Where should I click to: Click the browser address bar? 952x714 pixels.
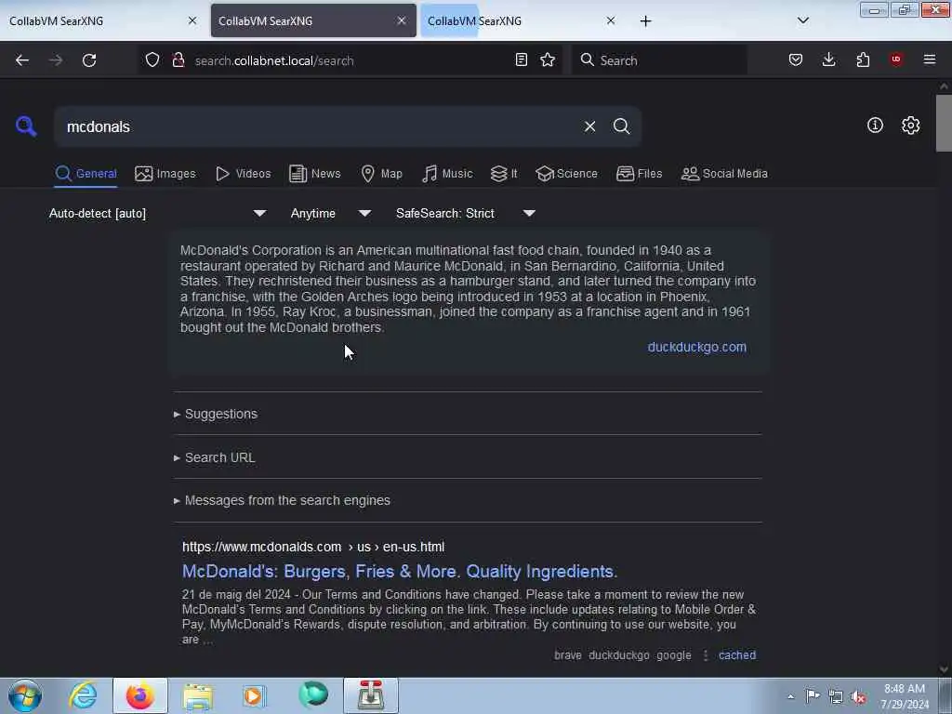coord(350,60)
